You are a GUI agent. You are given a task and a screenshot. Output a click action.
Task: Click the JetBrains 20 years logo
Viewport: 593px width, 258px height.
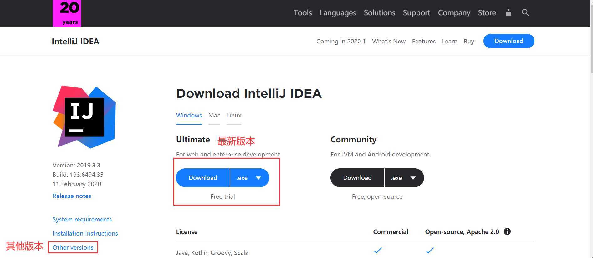click(x=67, y=13)
